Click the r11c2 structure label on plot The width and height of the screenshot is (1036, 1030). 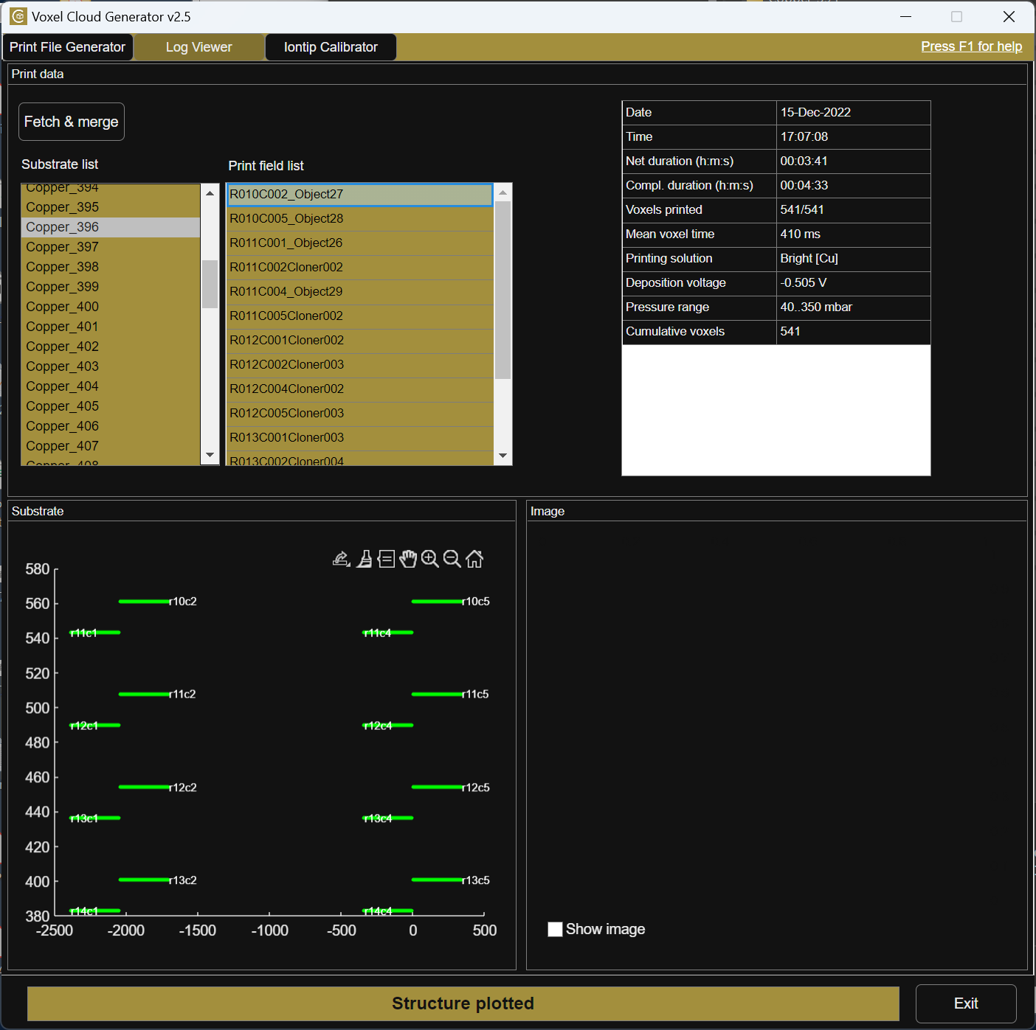pos(182,695)
